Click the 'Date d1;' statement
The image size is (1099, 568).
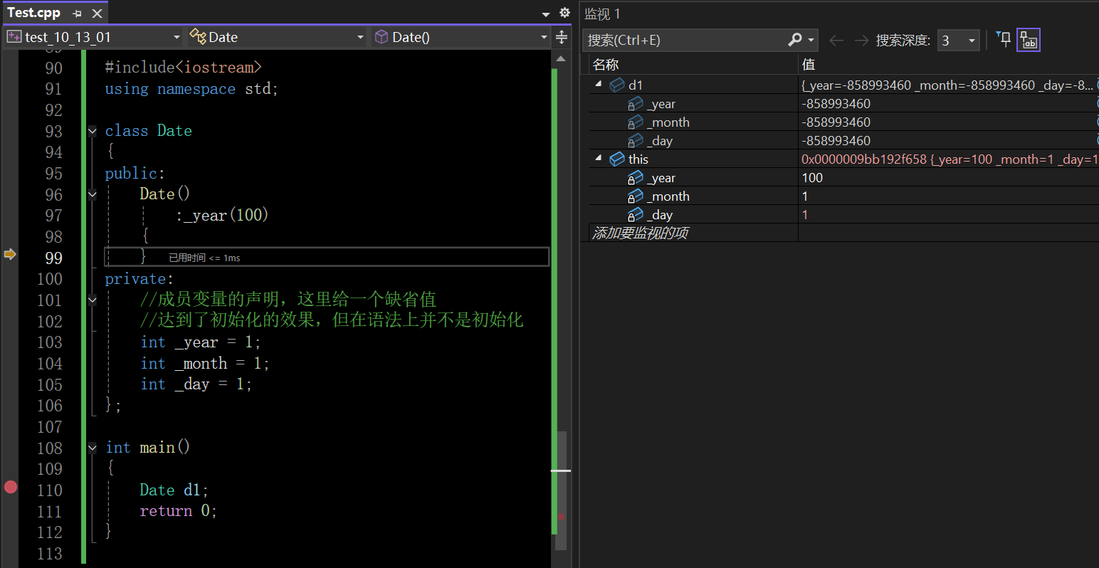coord(174,490)
